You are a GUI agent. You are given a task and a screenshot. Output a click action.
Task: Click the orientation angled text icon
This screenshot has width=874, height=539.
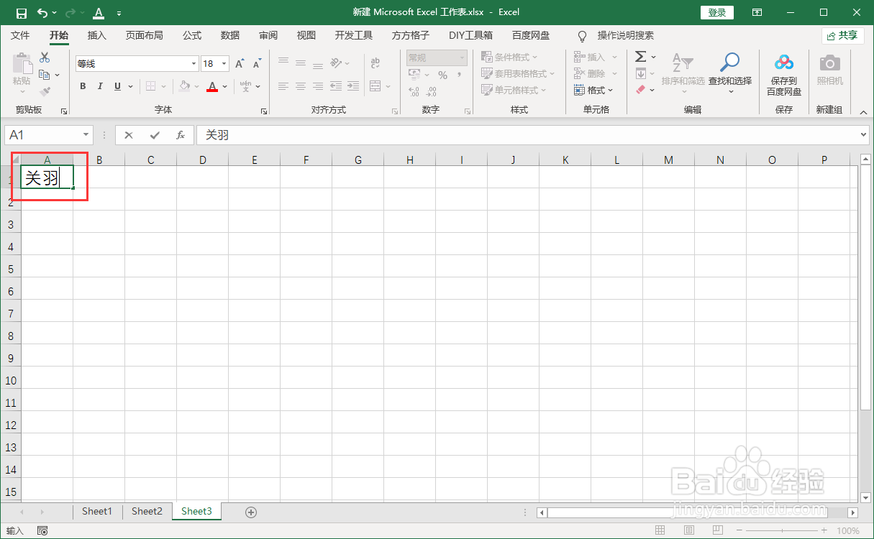[336, 63]
